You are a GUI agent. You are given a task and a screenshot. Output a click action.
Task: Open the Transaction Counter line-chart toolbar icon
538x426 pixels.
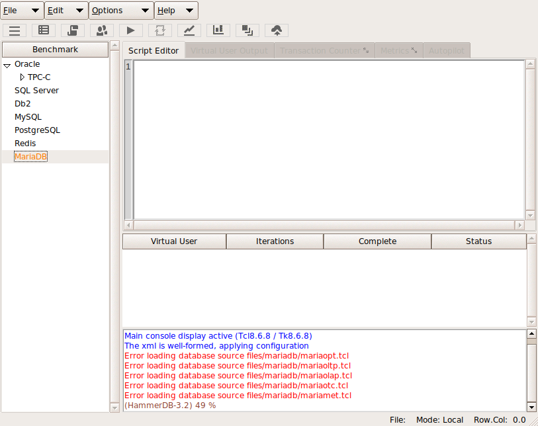tap(189, 30)
